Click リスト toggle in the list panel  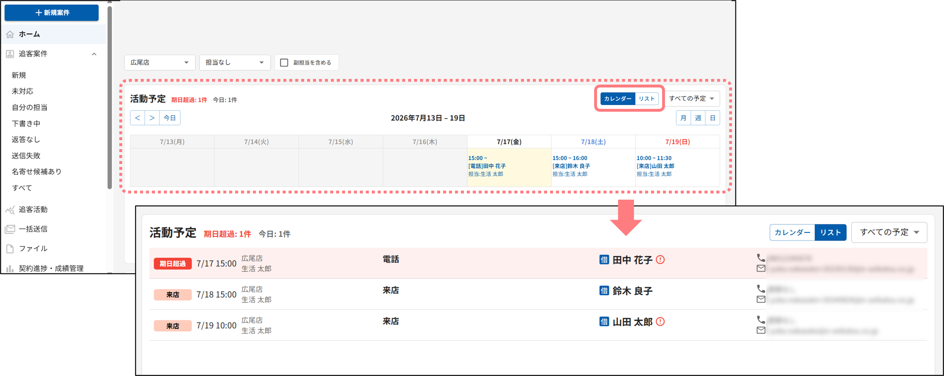pos(830,232)
